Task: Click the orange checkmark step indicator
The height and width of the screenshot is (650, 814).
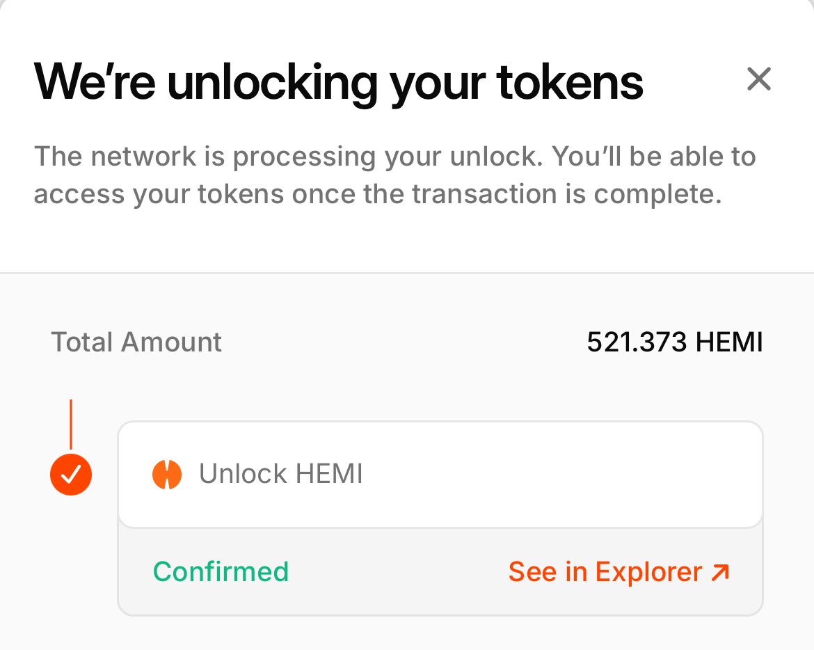Action: click(x=71, y=475)
